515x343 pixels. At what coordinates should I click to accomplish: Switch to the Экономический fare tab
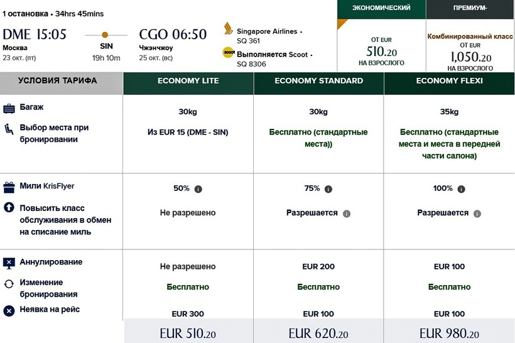tap(381, 36)
